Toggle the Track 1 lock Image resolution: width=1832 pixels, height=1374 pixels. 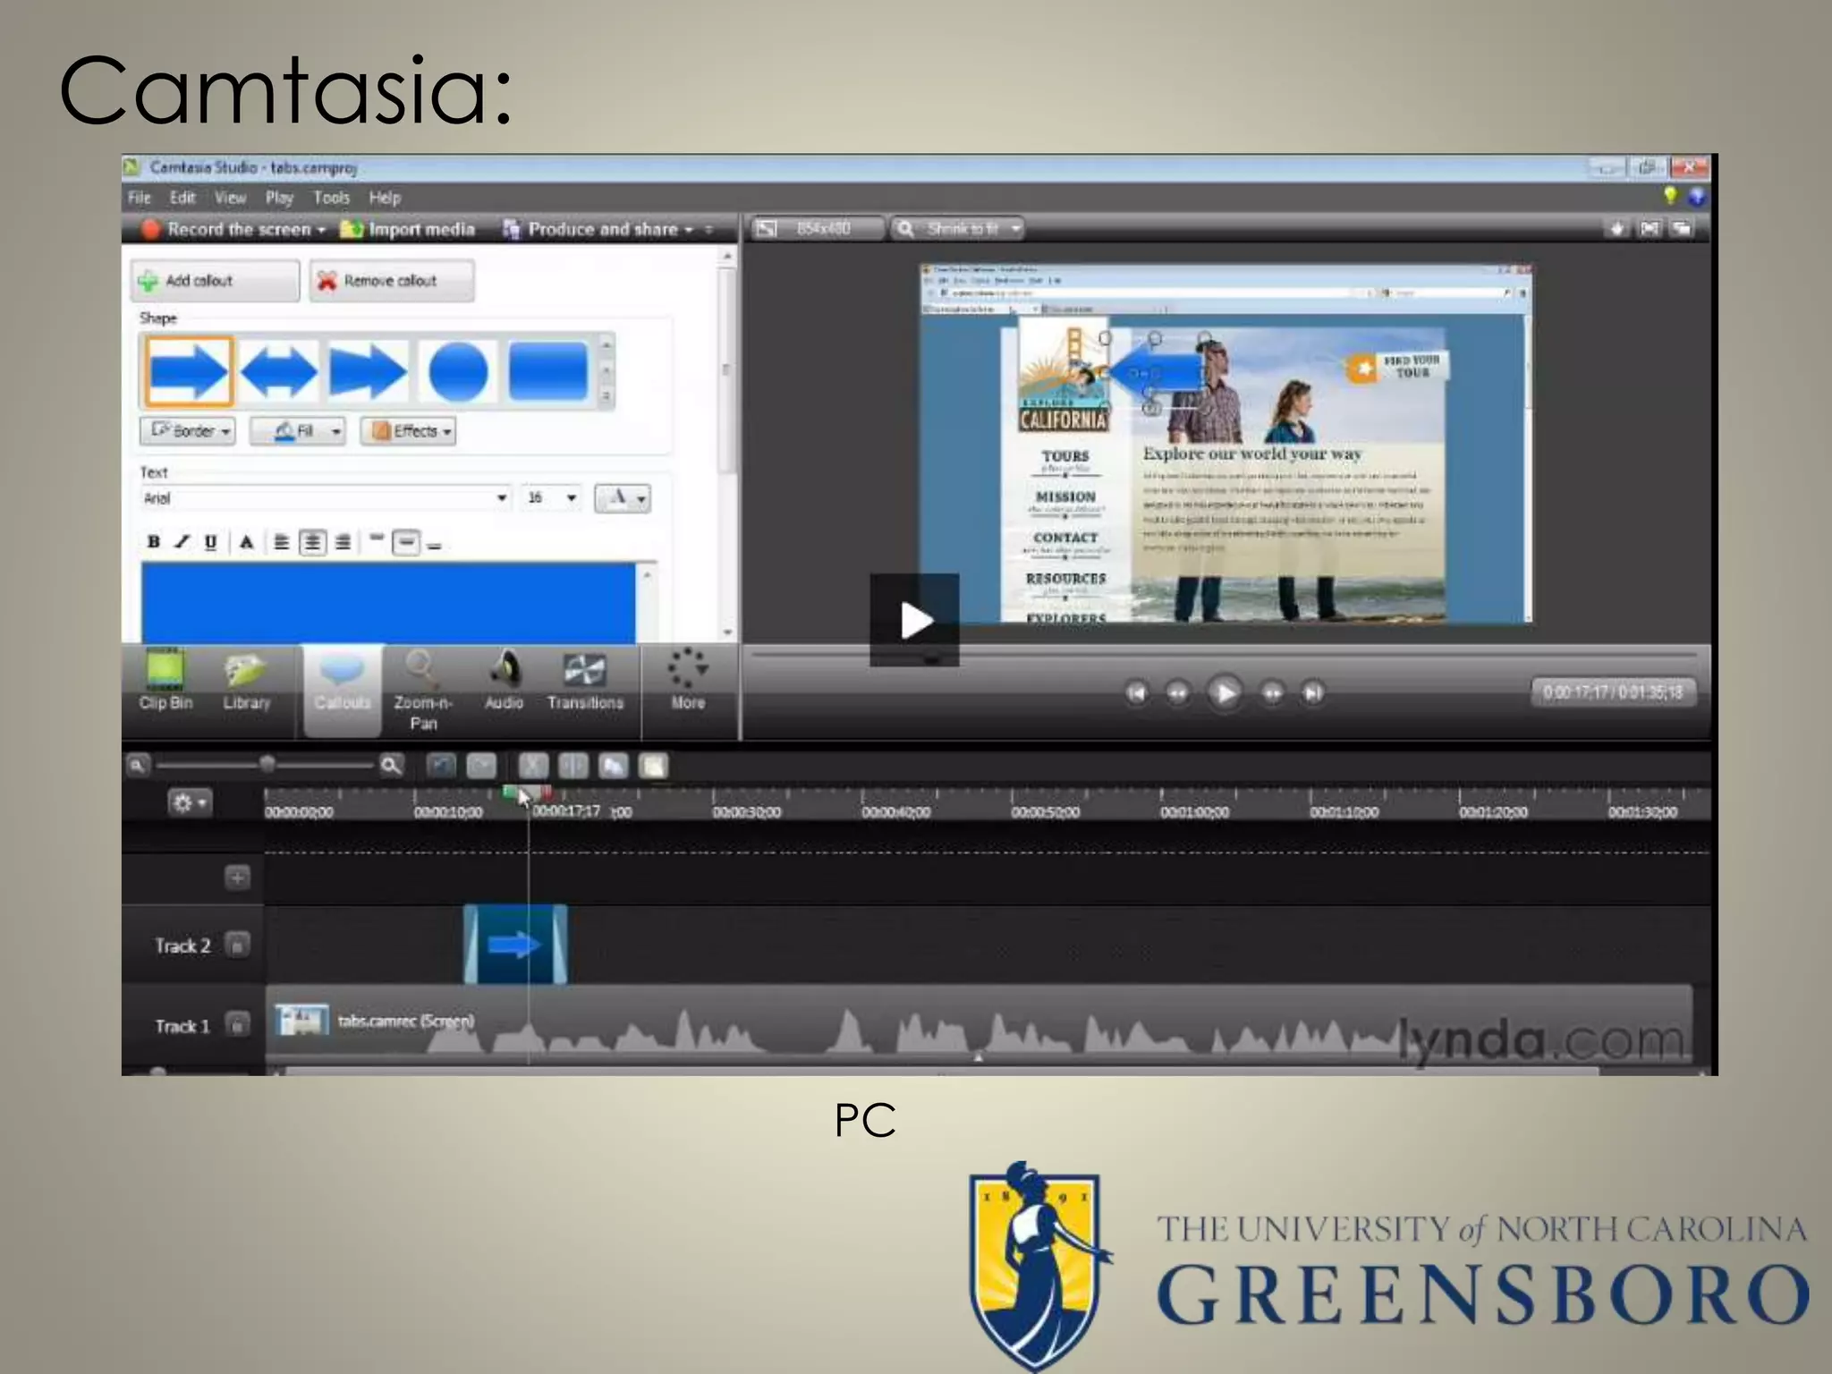click(237, 1024)
